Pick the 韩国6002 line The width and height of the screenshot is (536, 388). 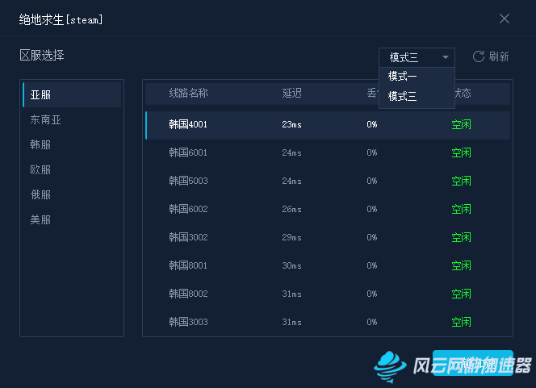[x=328, y=209]
